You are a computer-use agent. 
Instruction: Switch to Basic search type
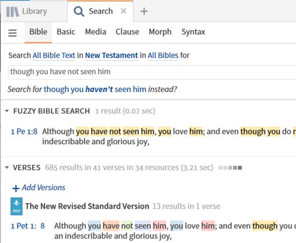point(66,32)
